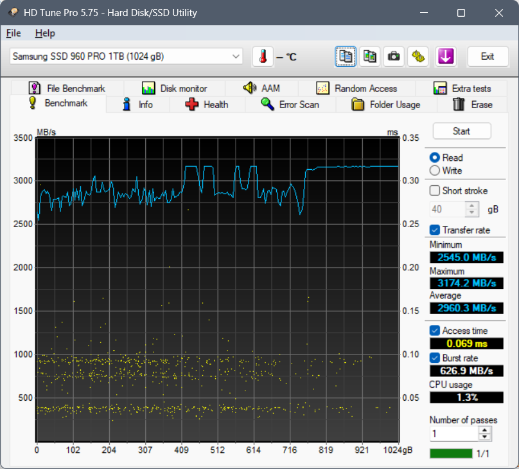Uncheck the Transfer rate checkbox

point(435,230)
